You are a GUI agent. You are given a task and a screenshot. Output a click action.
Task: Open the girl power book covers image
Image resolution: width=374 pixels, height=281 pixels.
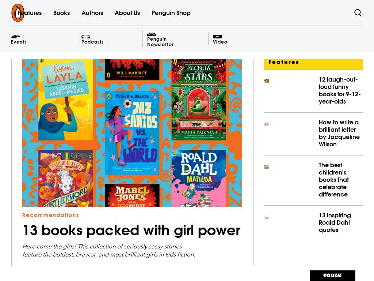[132, 133]
